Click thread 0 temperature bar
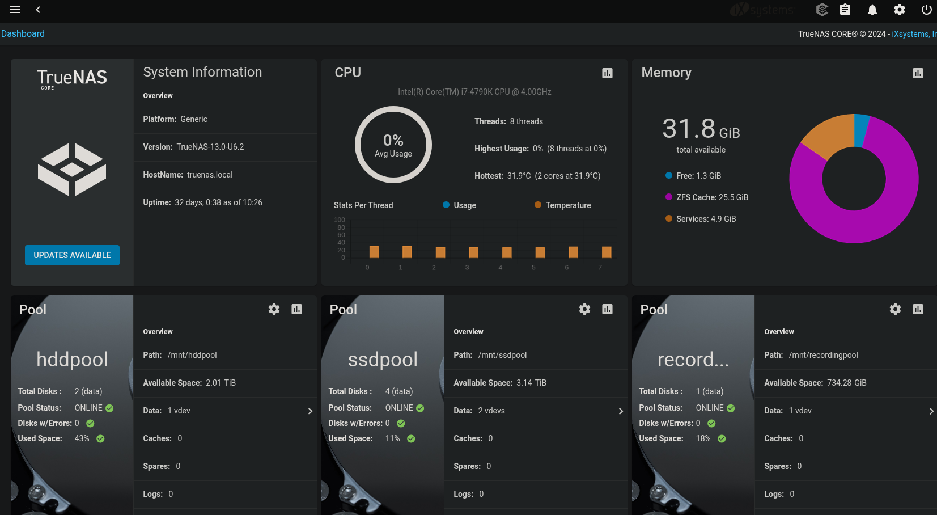The width and height of the screenshot is (937, 515). pos(374,252)
